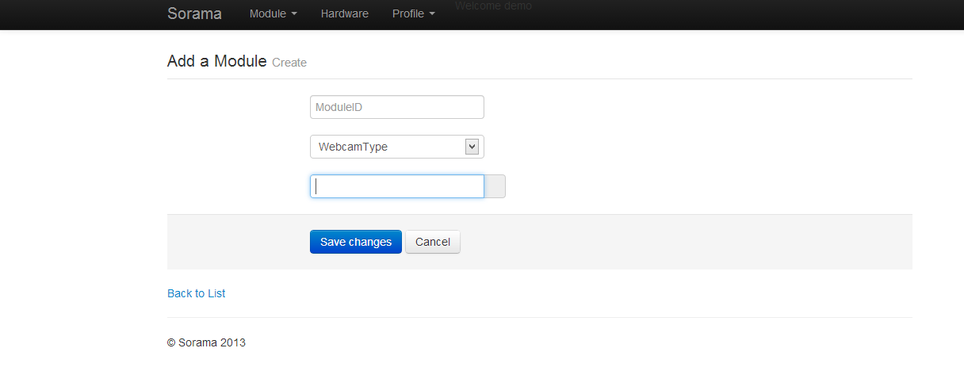Viewport: 964px width, 371px height.
Task: Click the WebcamType dropdown arrow button
Action: coord(472,147)
